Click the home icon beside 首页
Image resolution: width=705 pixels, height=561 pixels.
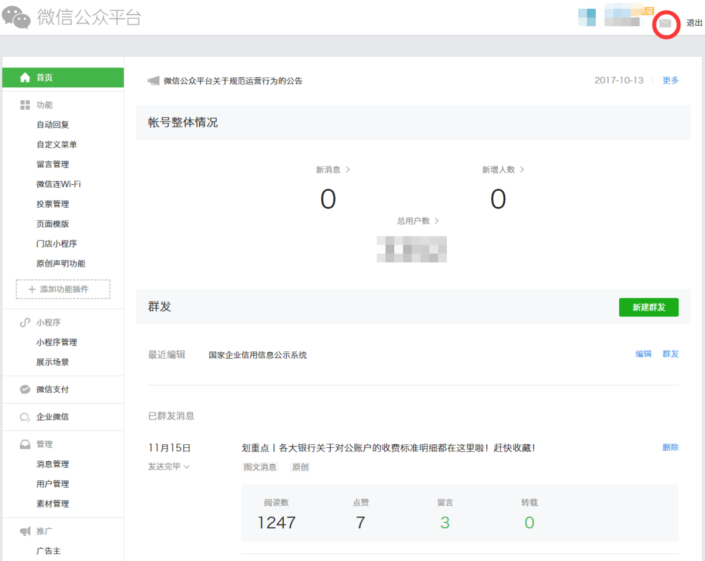(25, 77)
